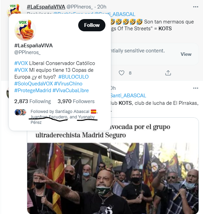
Task: Open the #ProtegeMadrid hashtag
Action: pyautogui.click(x=33, y=90)
